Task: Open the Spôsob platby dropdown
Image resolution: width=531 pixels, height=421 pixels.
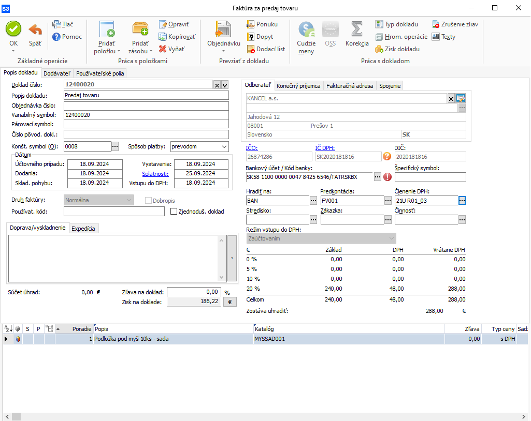Action: (199, 146)
